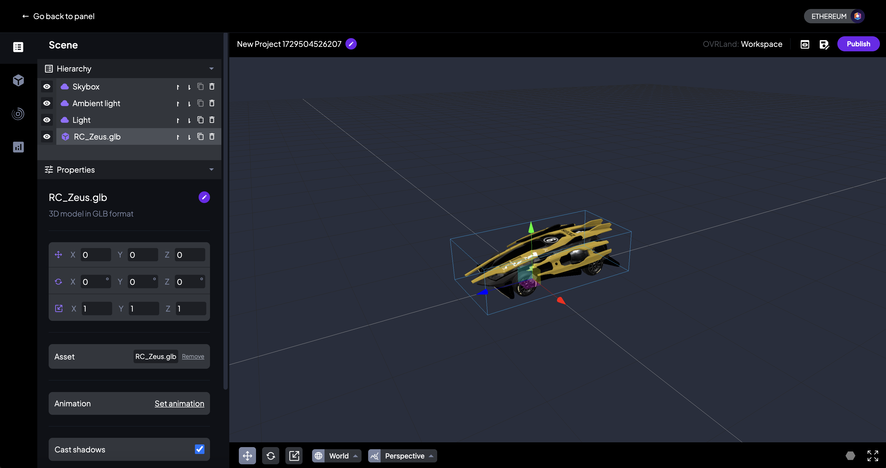Click the save project icon beside Publish
This screenshot has width=886, height=468.
(824, 44)
